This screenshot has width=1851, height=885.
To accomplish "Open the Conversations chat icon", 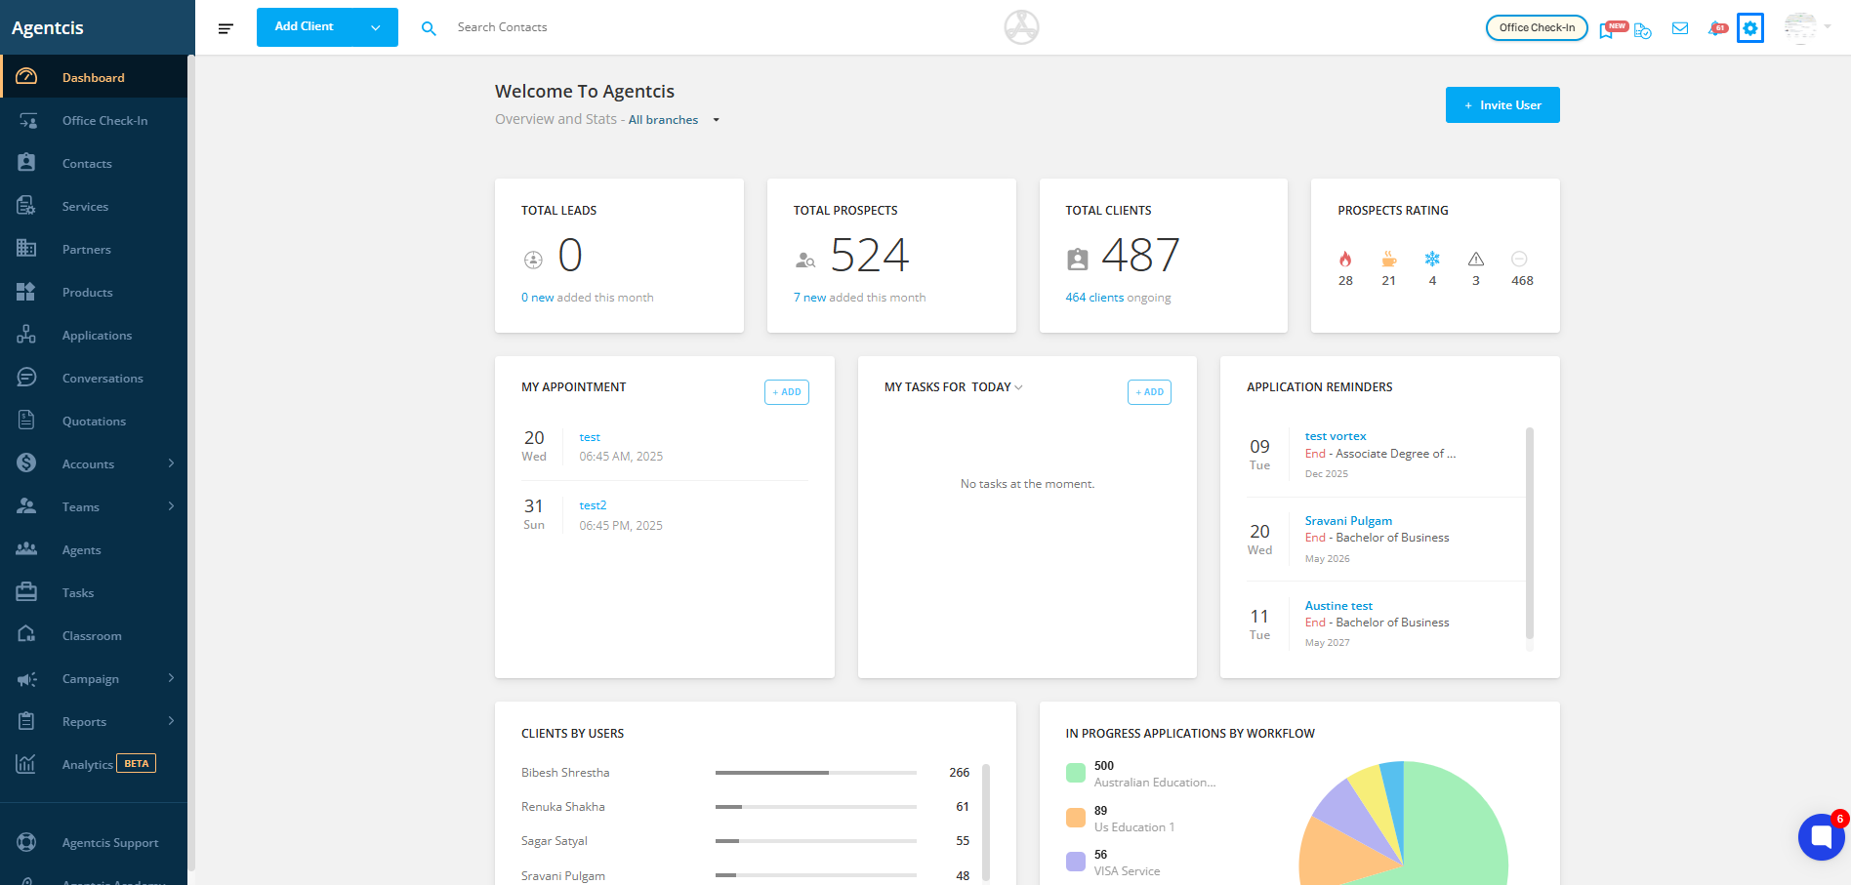I will (26, 378).
